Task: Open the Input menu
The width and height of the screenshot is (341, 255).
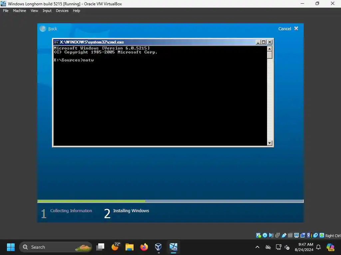Action: [x=47, y=11]
